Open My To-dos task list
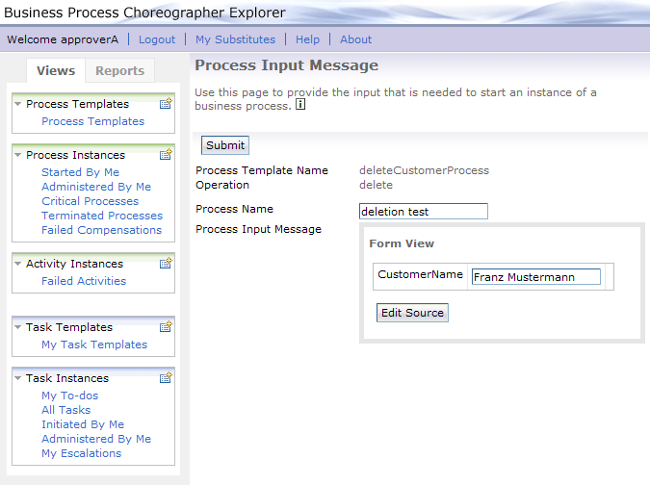 tap(69, 396)
